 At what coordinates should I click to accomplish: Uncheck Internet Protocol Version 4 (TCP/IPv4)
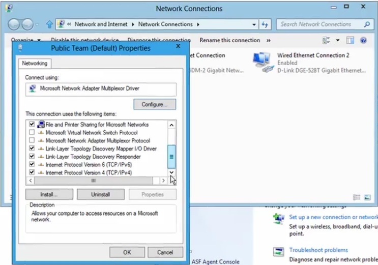32,172
